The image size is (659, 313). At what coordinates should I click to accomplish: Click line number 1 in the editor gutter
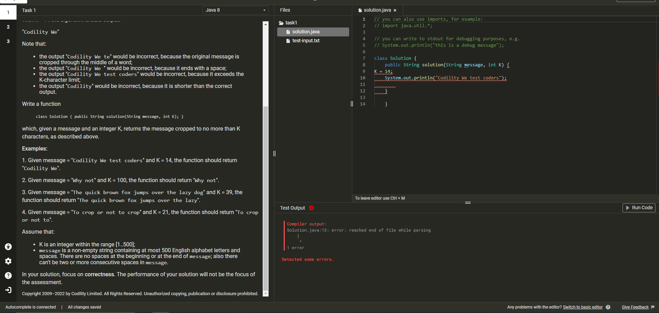point(364,19)
